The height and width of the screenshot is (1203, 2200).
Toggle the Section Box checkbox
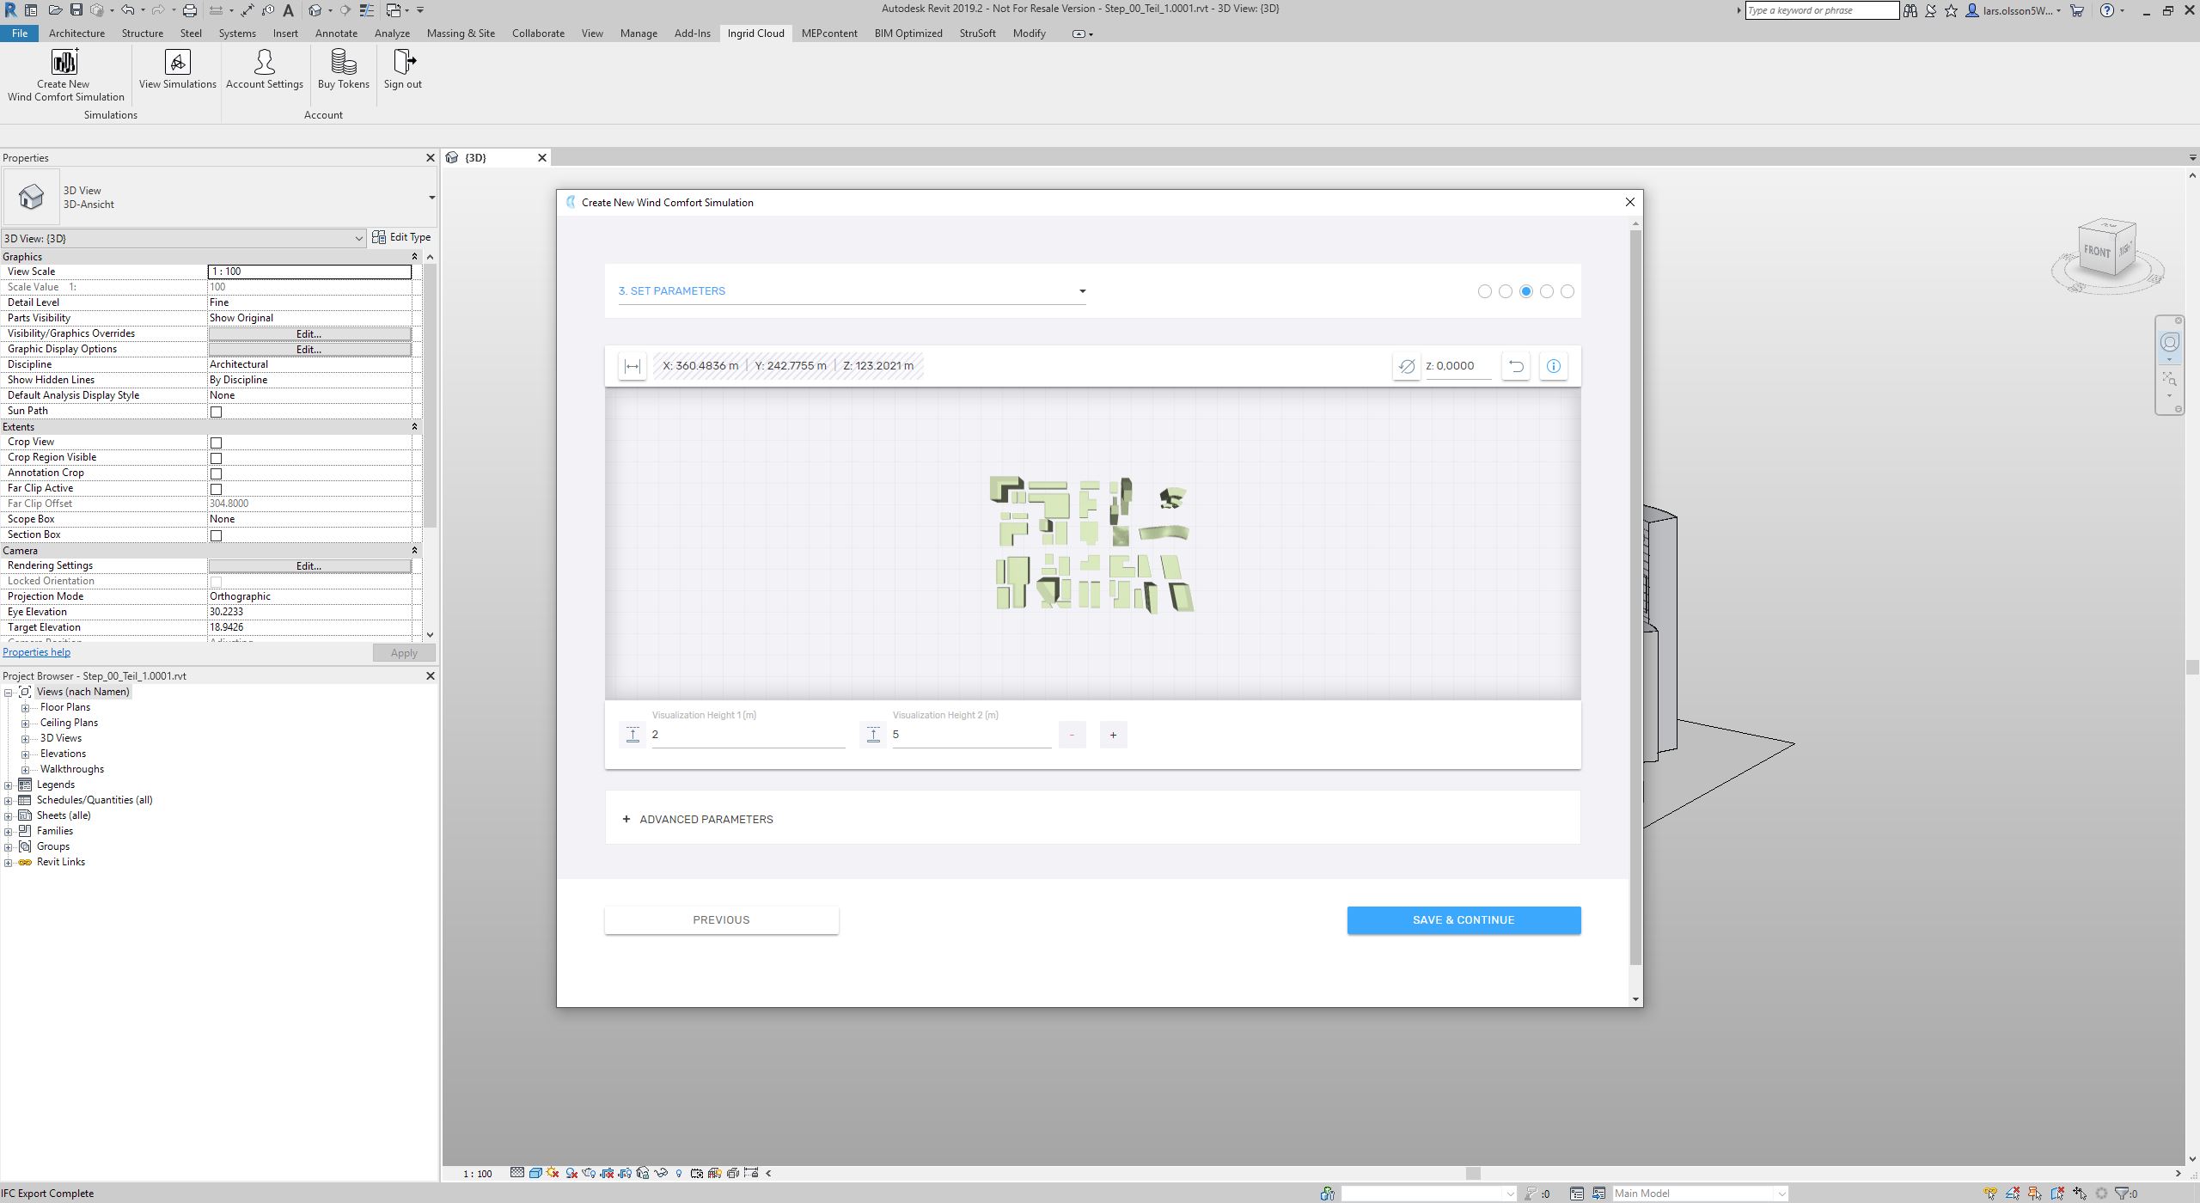click(x=217, y=535)
